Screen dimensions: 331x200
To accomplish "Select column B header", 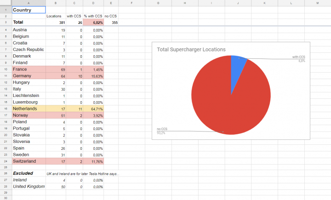I will (56, 3).
